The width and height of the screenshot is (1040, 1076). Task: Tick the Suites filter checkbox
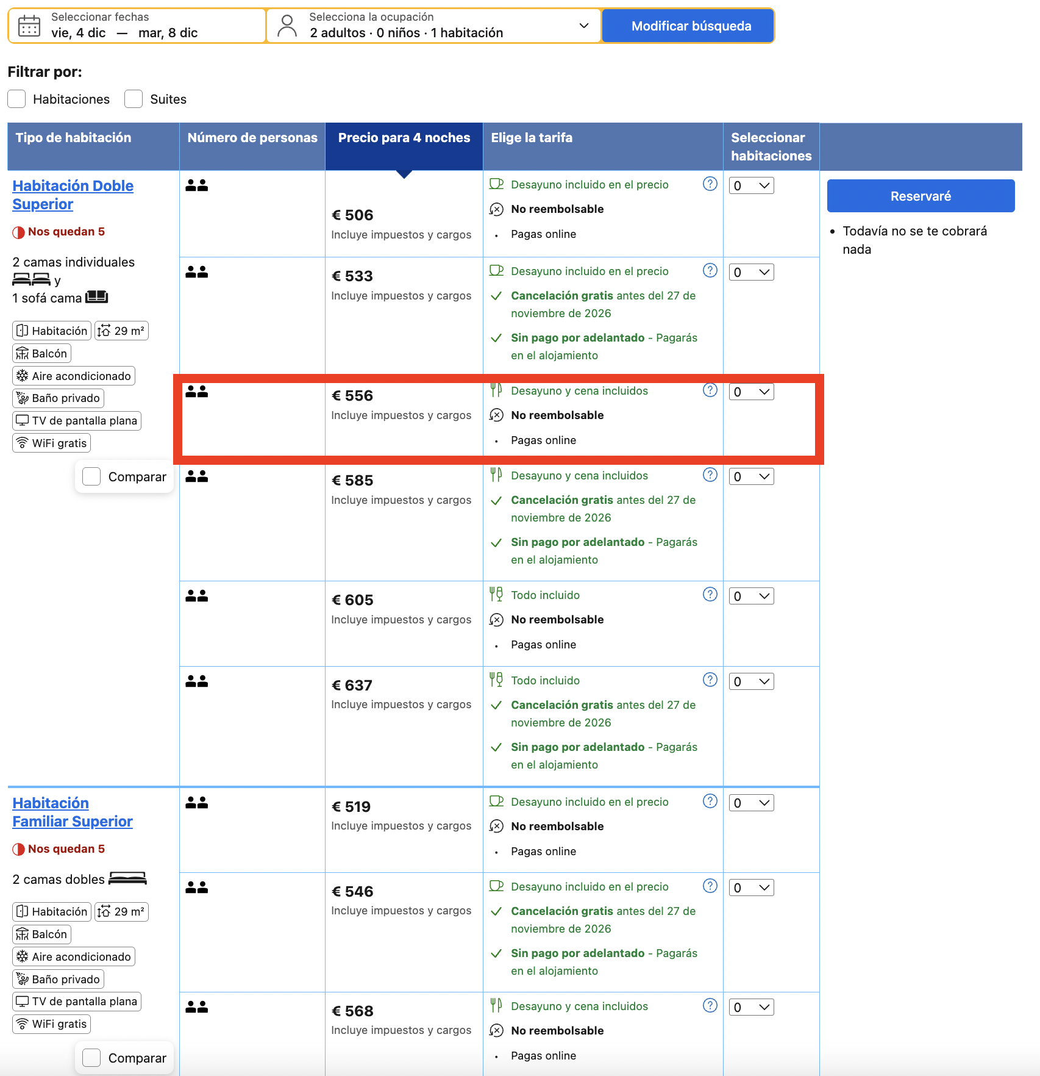134,99
